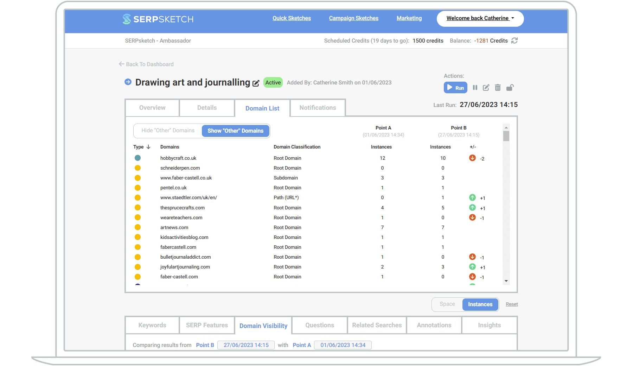Click pentel.co.uk domain
633x366 pixels.
tap(173, 188)
